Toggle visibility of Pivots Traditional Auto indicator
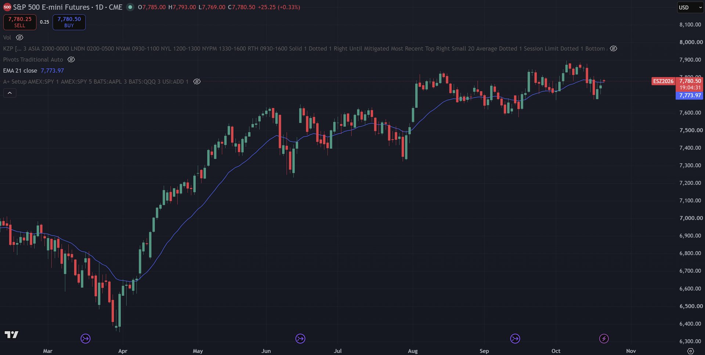 71,60
